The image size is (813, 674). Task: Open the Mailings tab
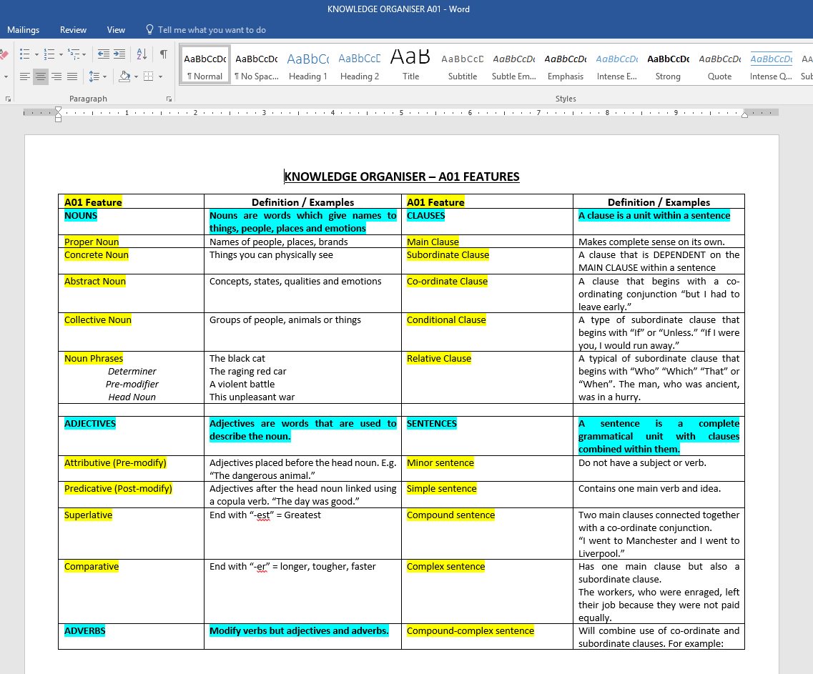(24, 29)
